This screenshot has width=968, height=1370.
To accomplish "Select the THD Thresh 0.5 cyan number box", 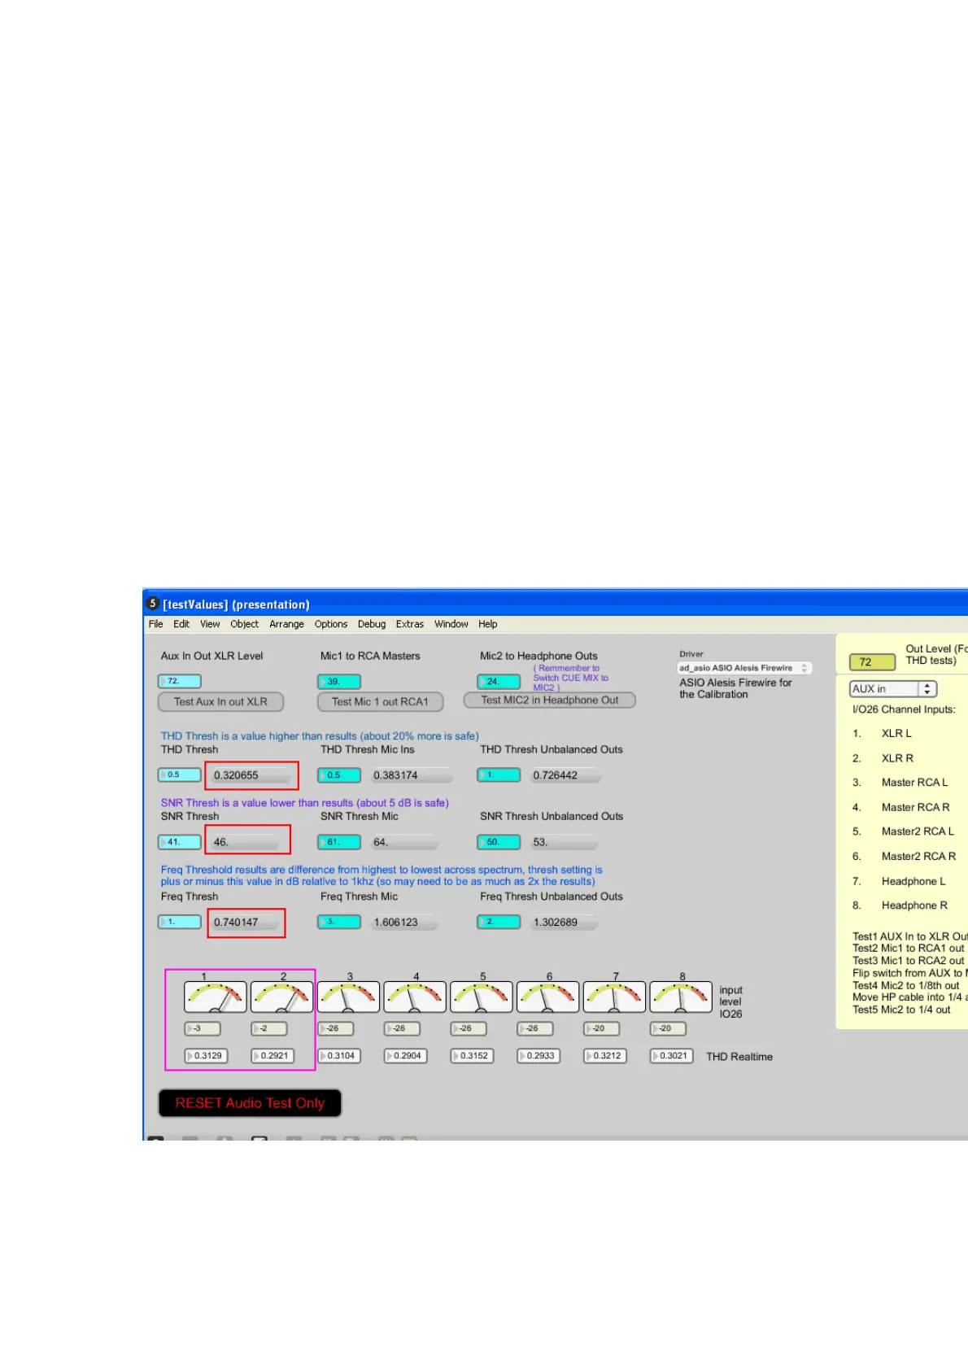I will 179,774.
